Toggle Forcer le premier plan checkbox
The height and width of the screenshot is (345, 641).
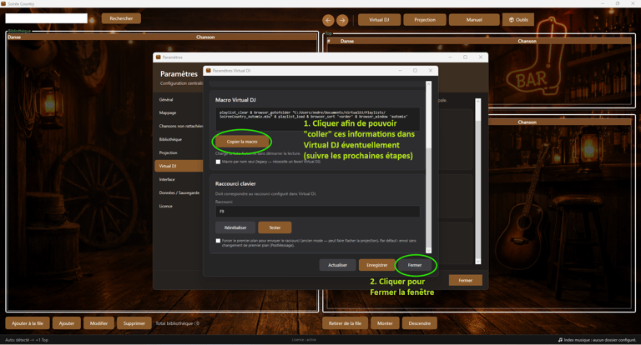tap(218, 241)
